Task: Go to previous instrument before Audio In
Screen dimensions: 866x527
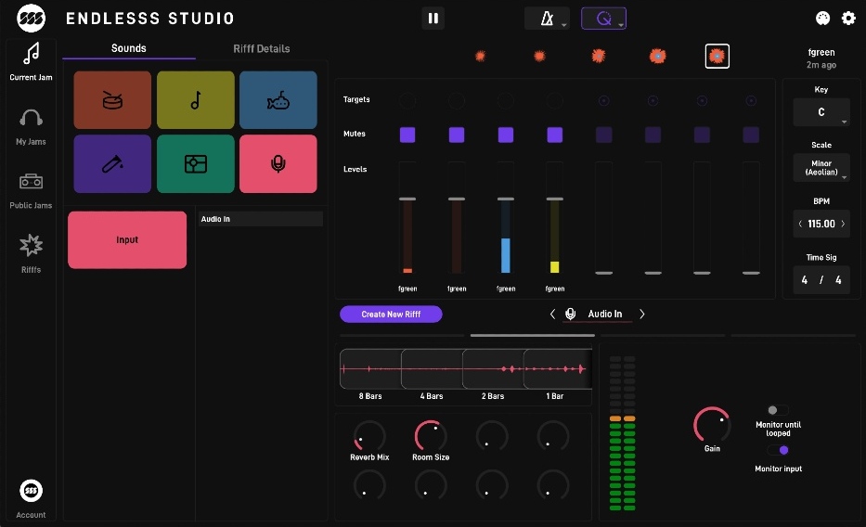Action: point(552,314)
